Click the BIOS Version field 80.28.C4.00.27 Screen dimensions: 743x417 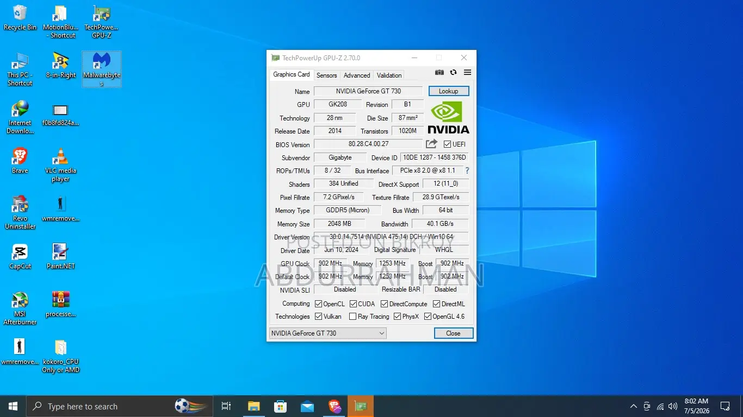point(368,144)
